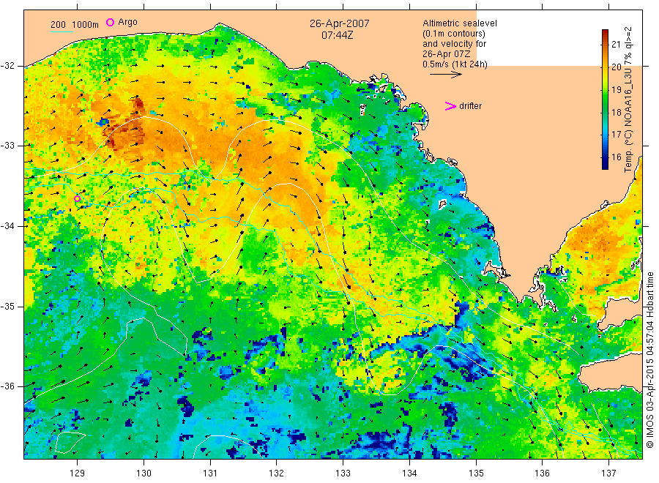Click the 'and velocity for' caption line
The height and width of the screenshot is (483, 659).
pos(454,44)
